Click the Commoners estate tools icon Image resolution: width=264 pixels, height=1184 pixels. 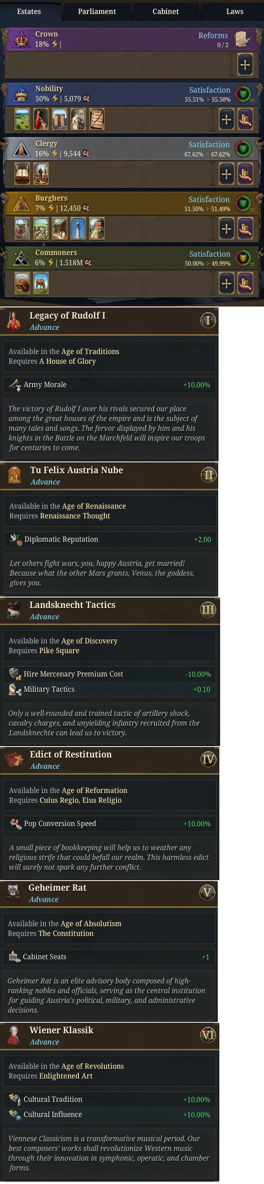point(21,258)
